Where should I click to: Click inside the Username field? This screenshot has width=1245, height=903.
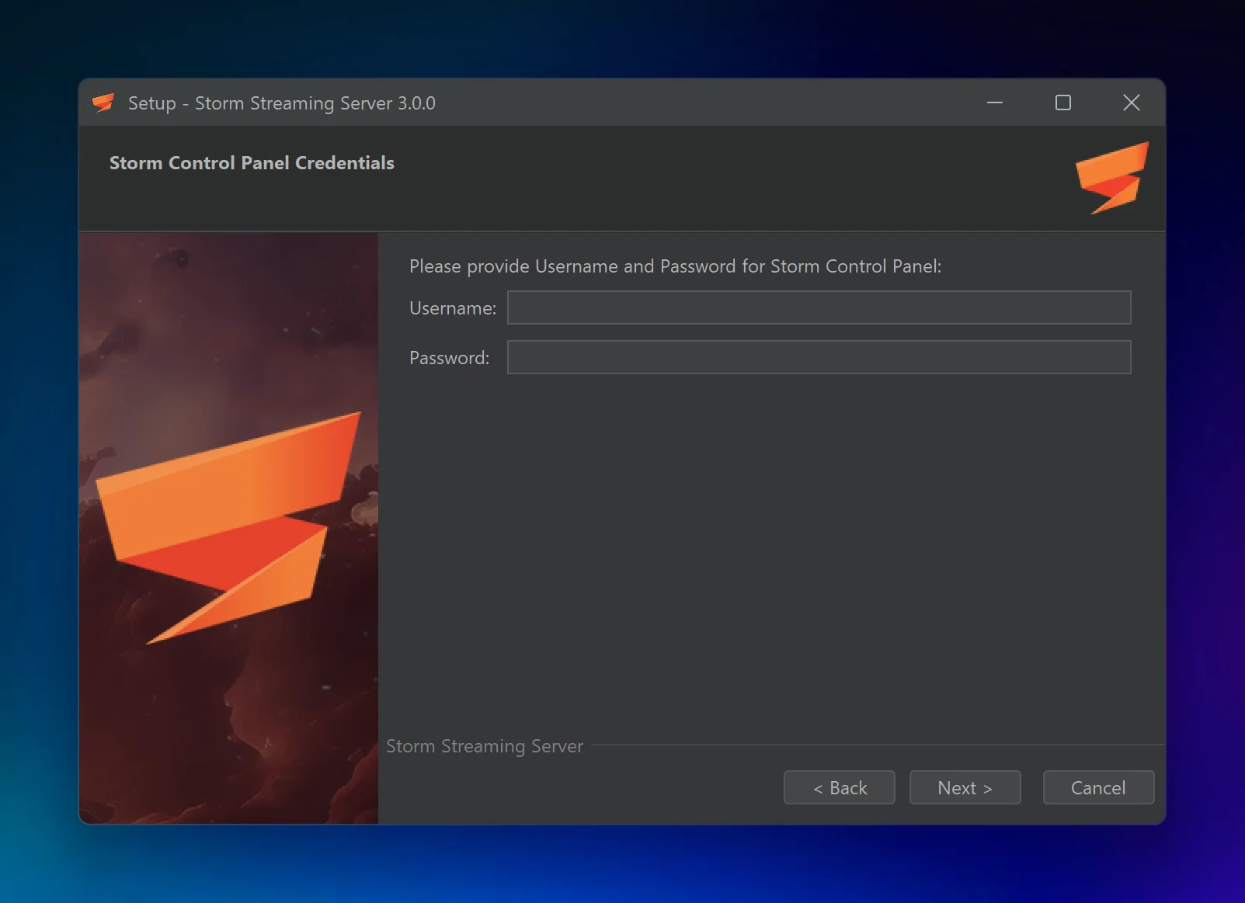pos(819,307)
